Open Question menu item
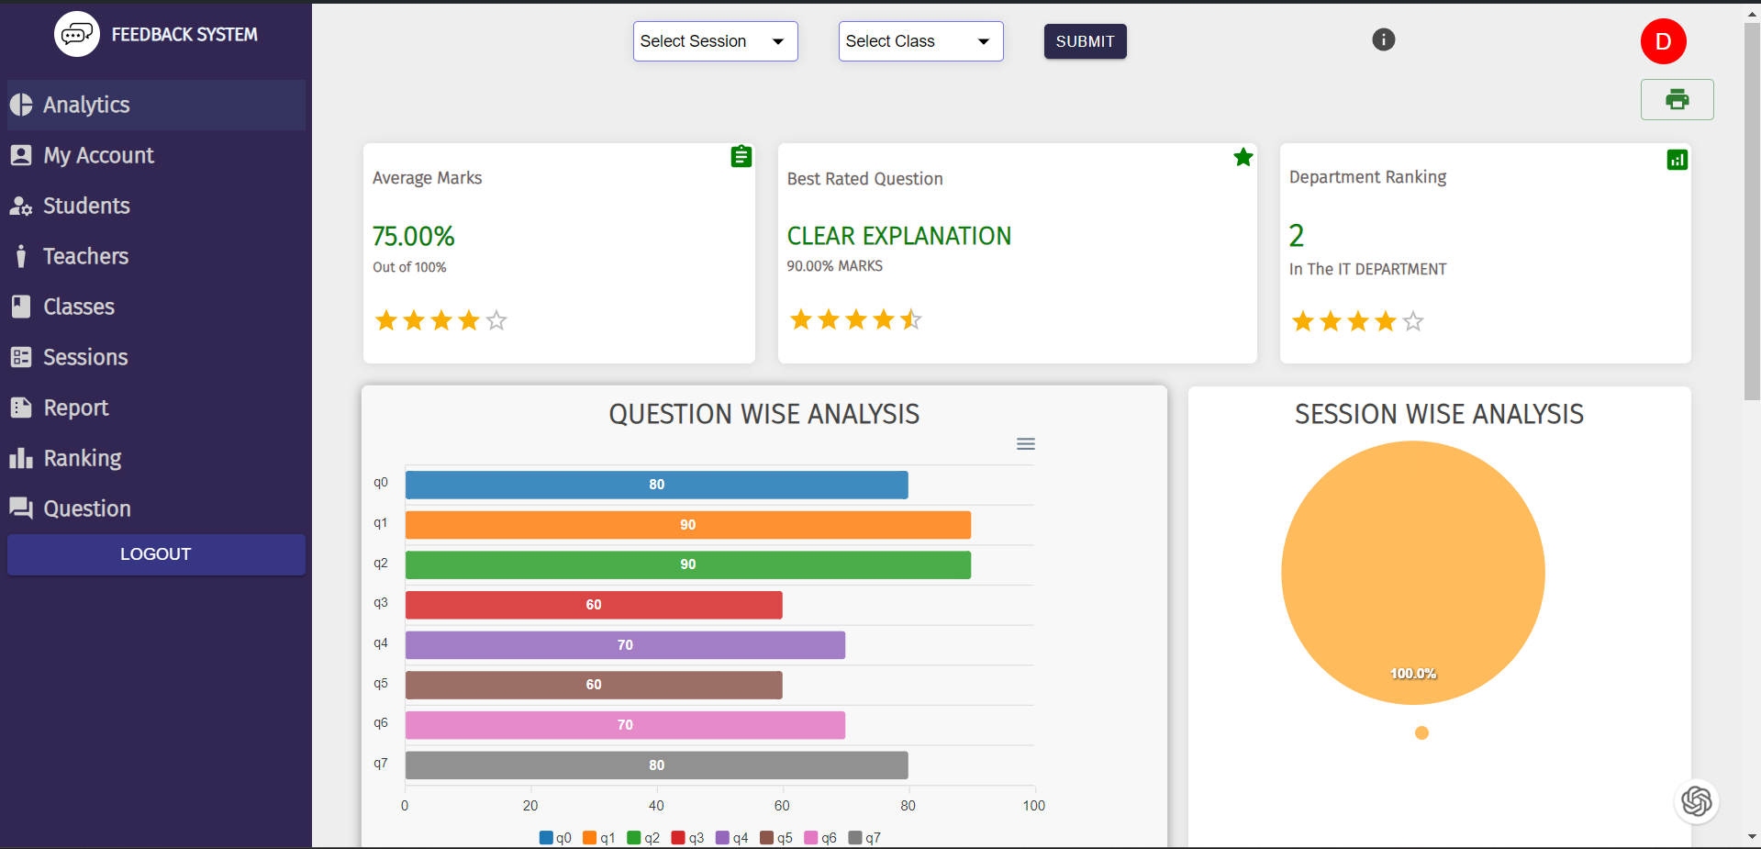Screen dimensions: 1761x849 (156, 508)
